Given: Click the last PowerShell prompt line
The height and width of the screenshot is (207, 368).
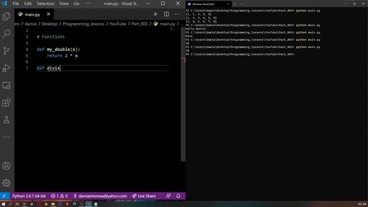Looking at the screenshot, I should 240,54.
